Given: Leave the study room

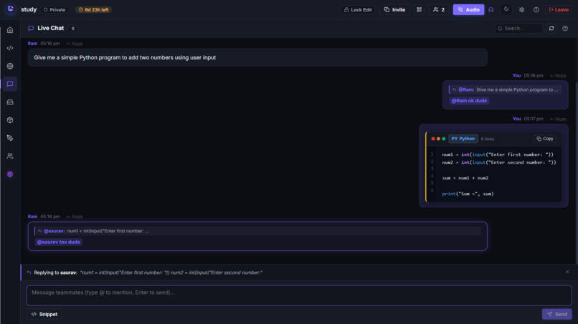Looking at the screenshot, I should click(559, 10).
